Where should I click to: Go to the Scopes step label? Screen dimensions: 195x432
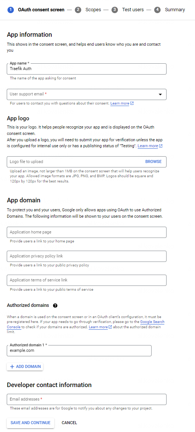pos(93,10)
